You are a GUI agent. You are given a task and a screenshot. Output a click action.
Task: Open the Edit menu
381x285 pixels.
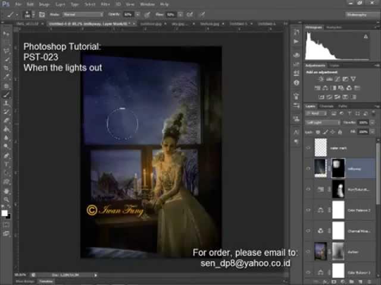point(30,4)
